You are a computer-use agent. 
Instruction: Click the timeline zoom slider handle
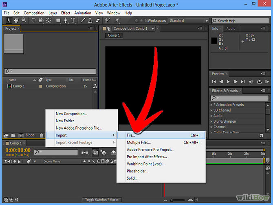(172, 200)
